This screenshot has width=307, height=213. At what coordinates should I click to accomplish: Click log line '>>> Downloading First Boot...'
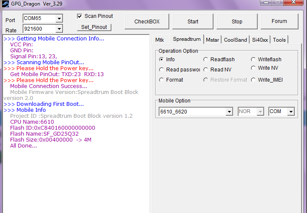(x=44, y=104)
